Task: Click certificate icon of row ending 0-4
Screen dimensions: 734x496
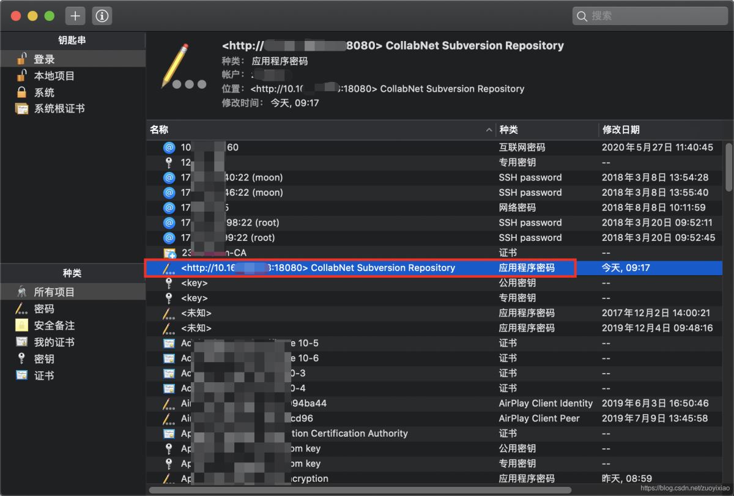Action: pyautogui.click(x=169, y=388)
